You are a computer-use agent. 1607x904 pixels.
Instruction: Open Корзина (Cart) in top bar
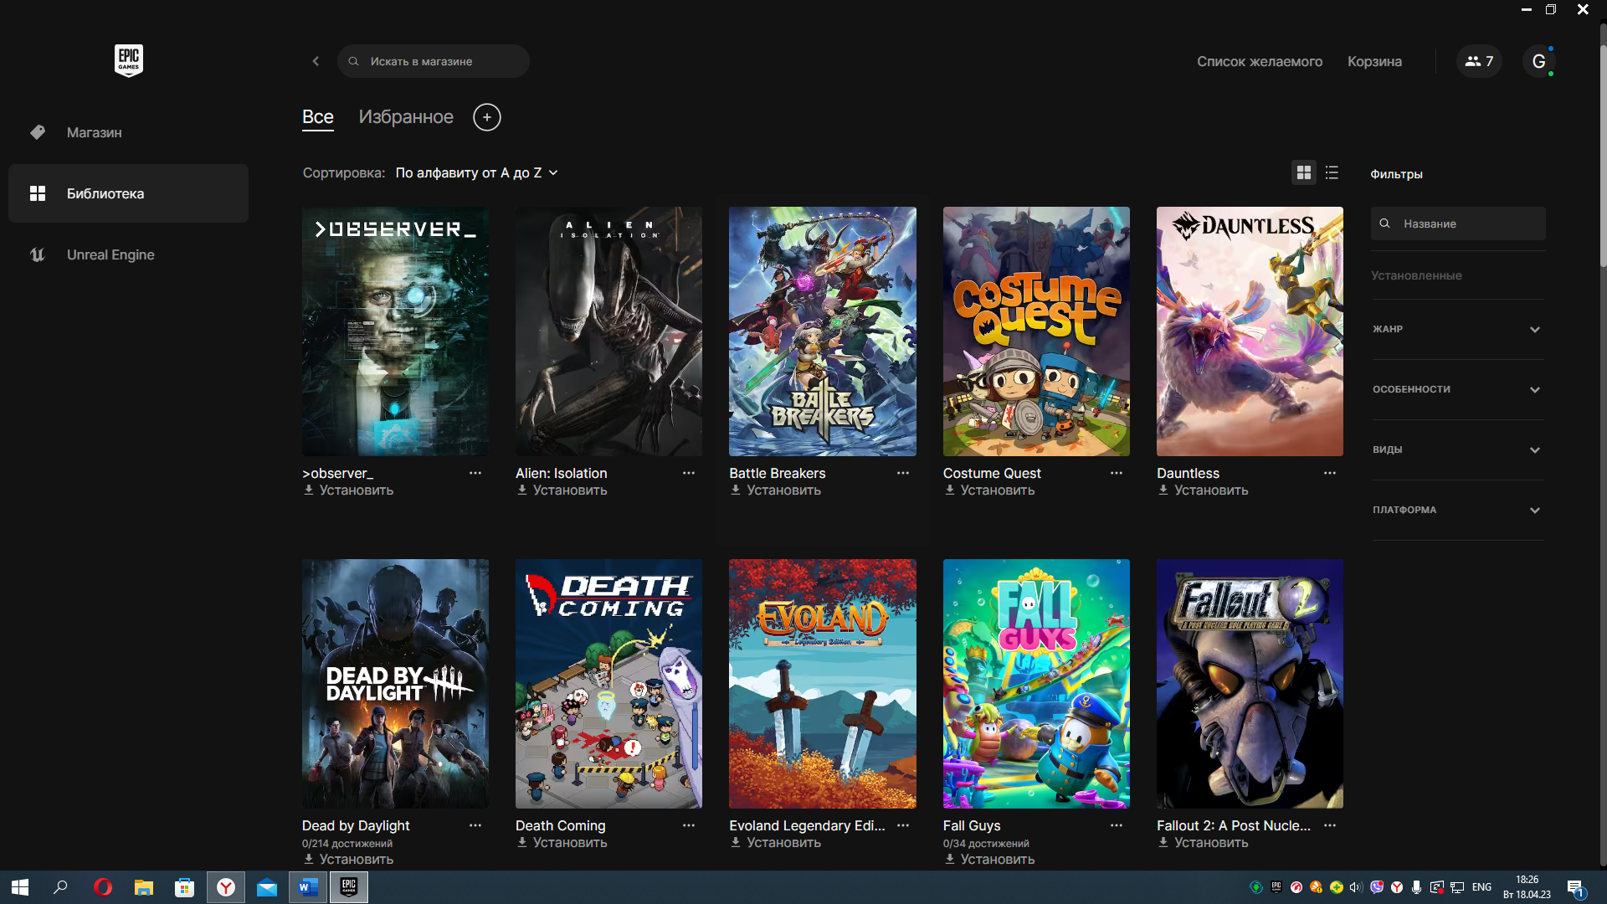1374,61
